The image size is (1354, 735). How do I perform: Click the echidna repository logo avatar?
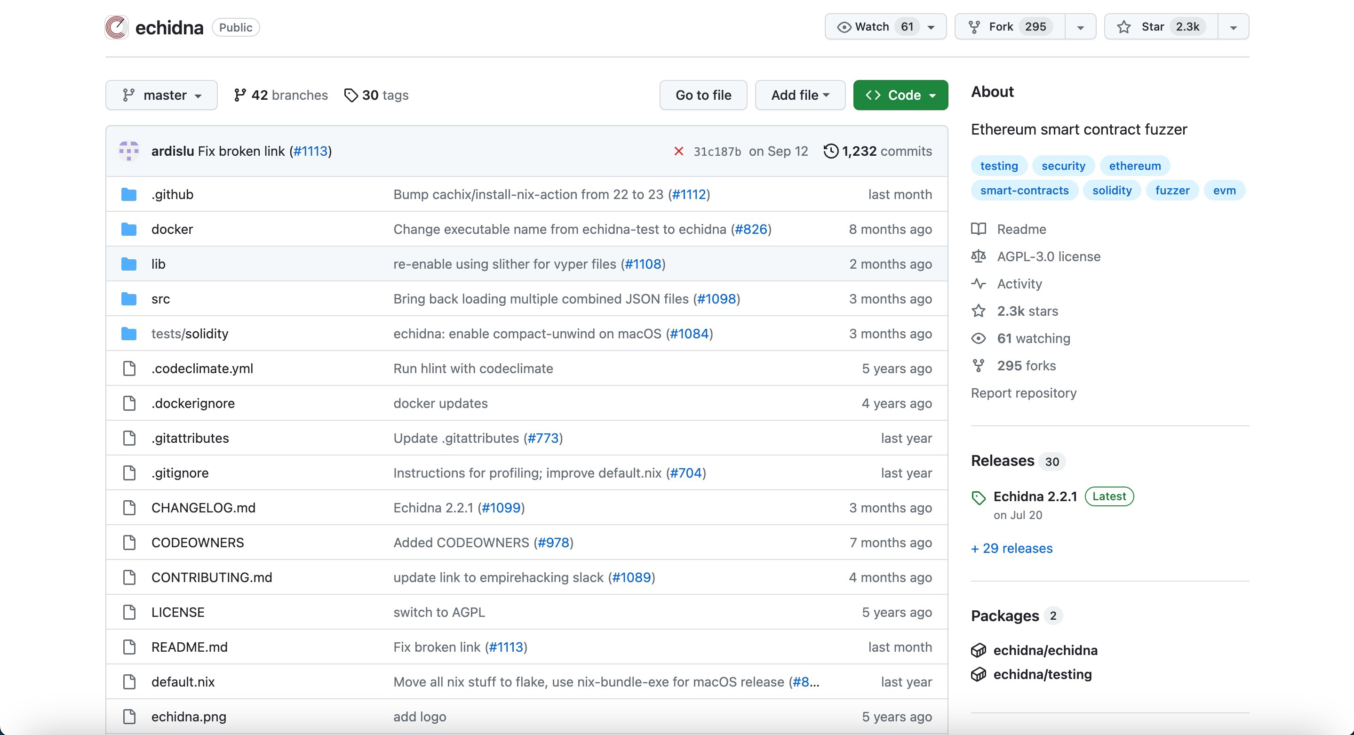(x=116, y=27)
